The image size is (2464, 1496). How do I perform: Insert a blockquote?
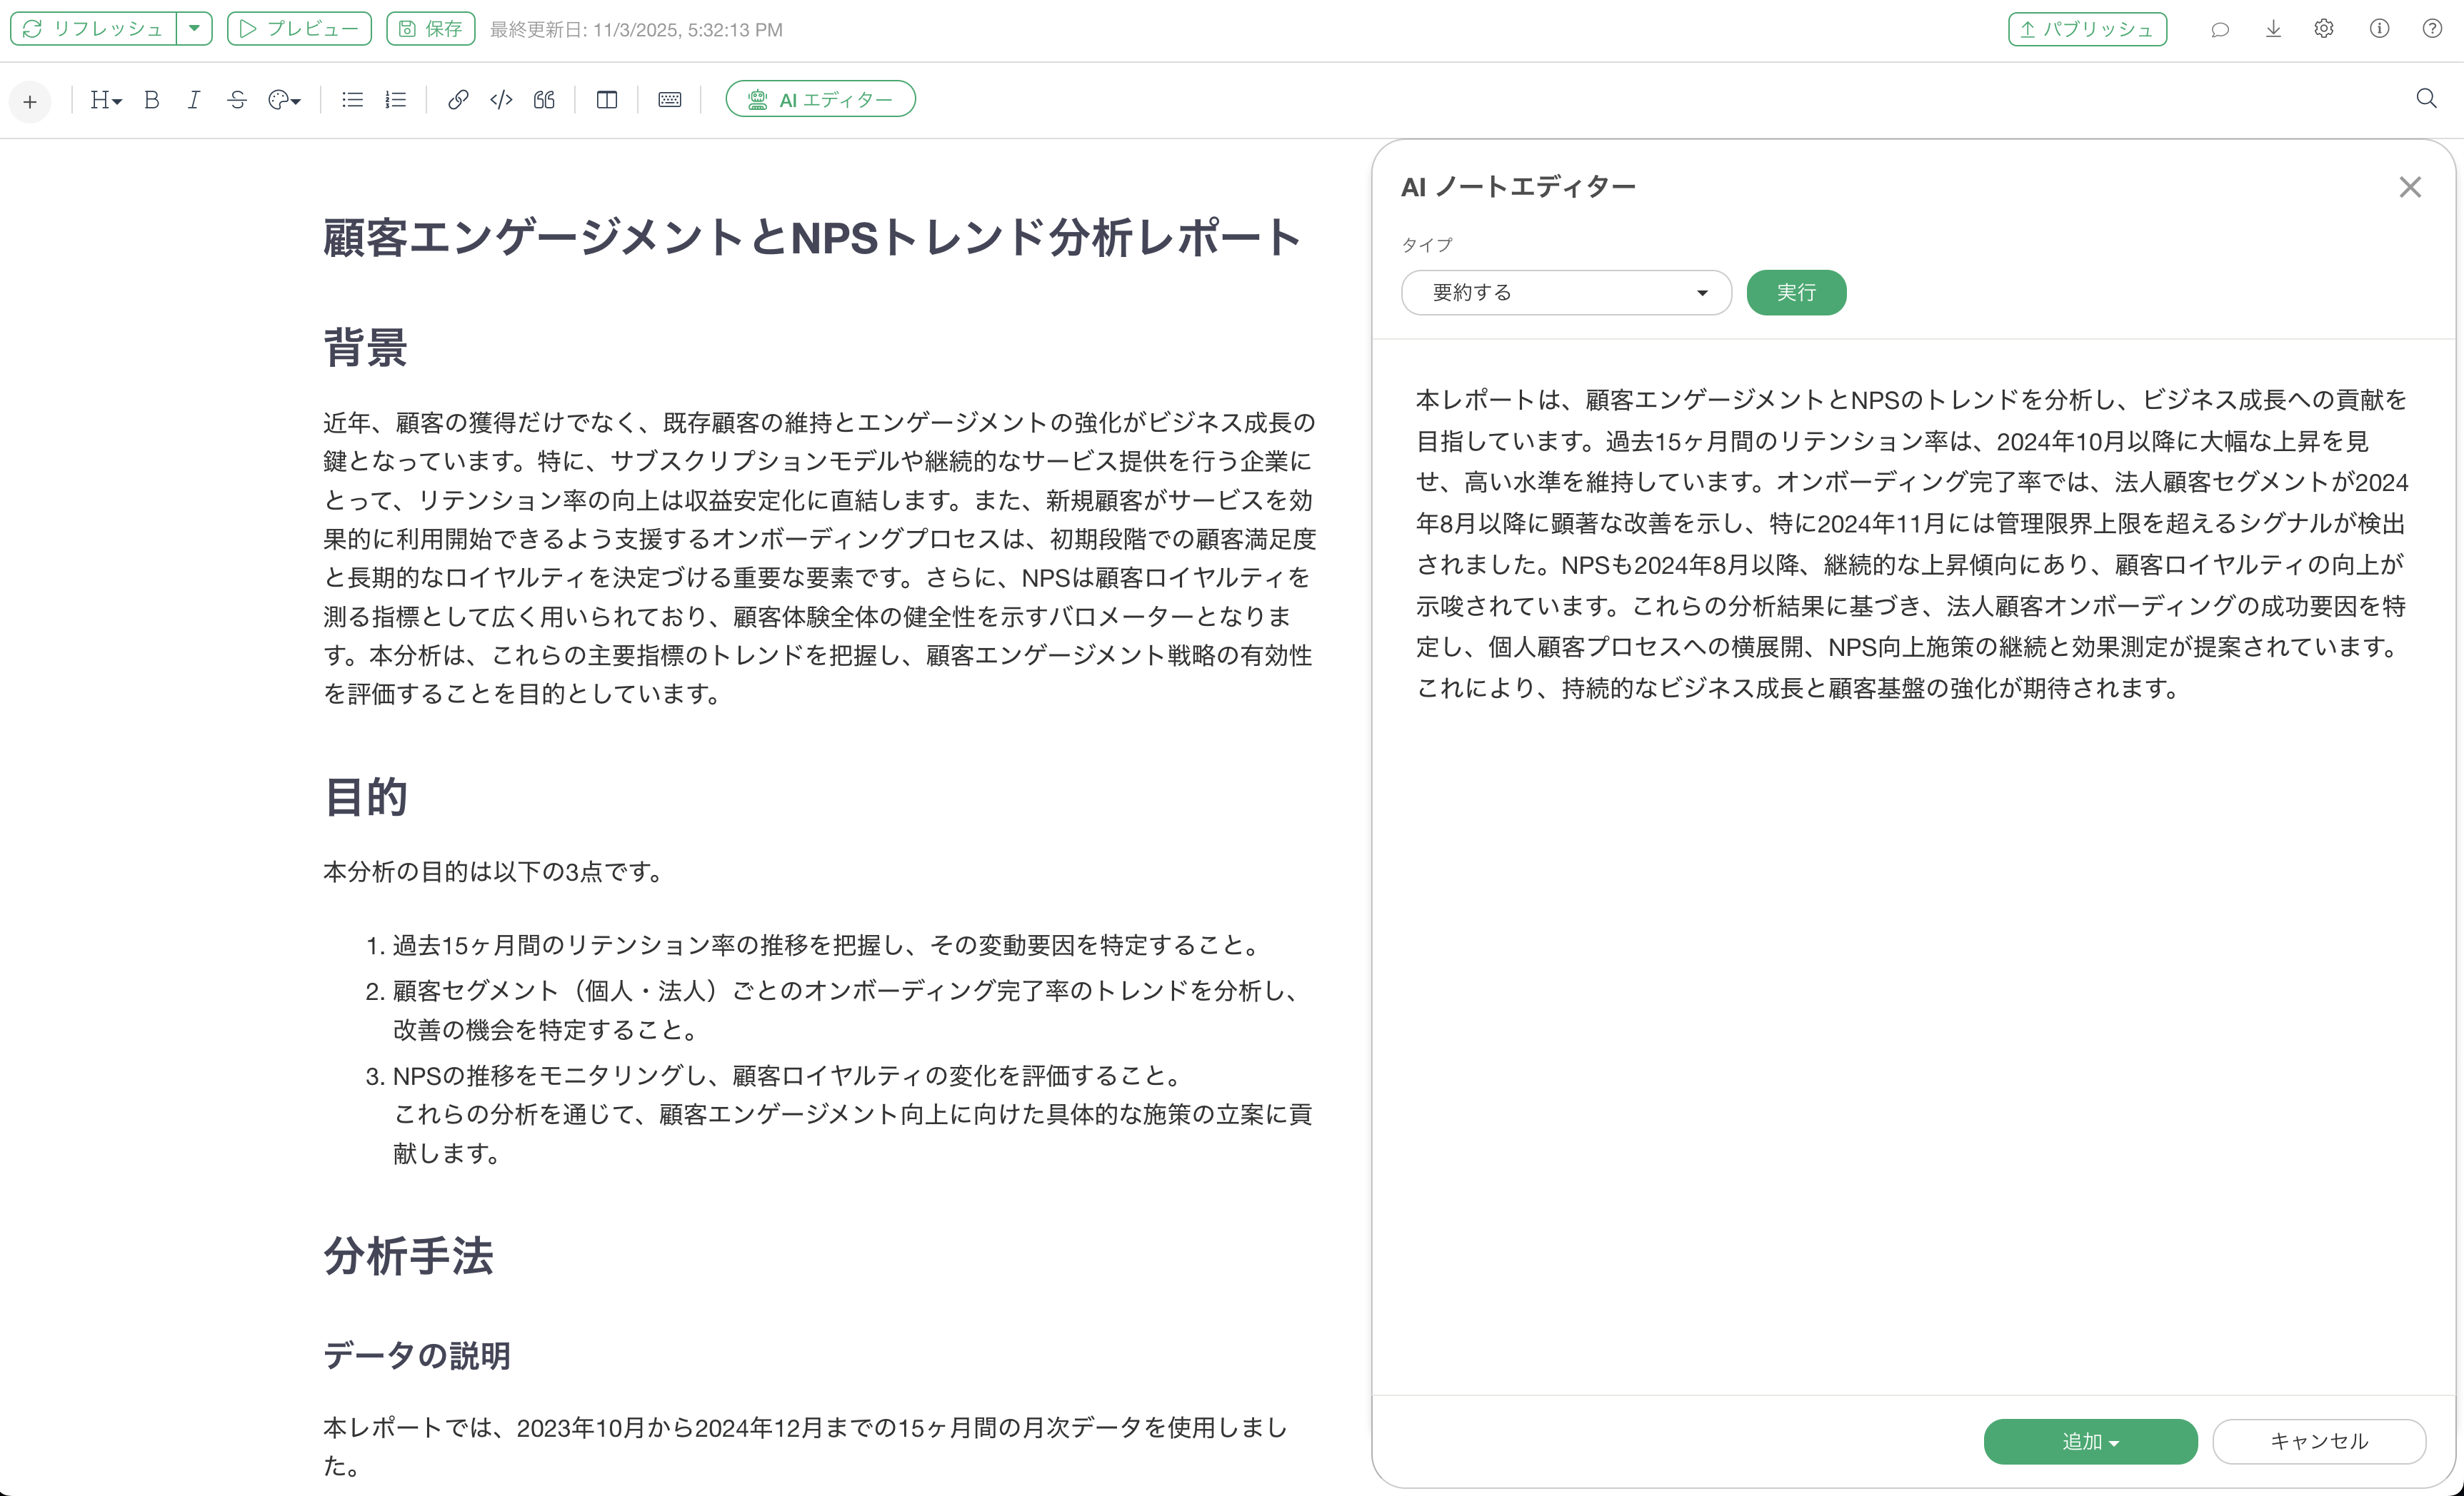[544, 100]
